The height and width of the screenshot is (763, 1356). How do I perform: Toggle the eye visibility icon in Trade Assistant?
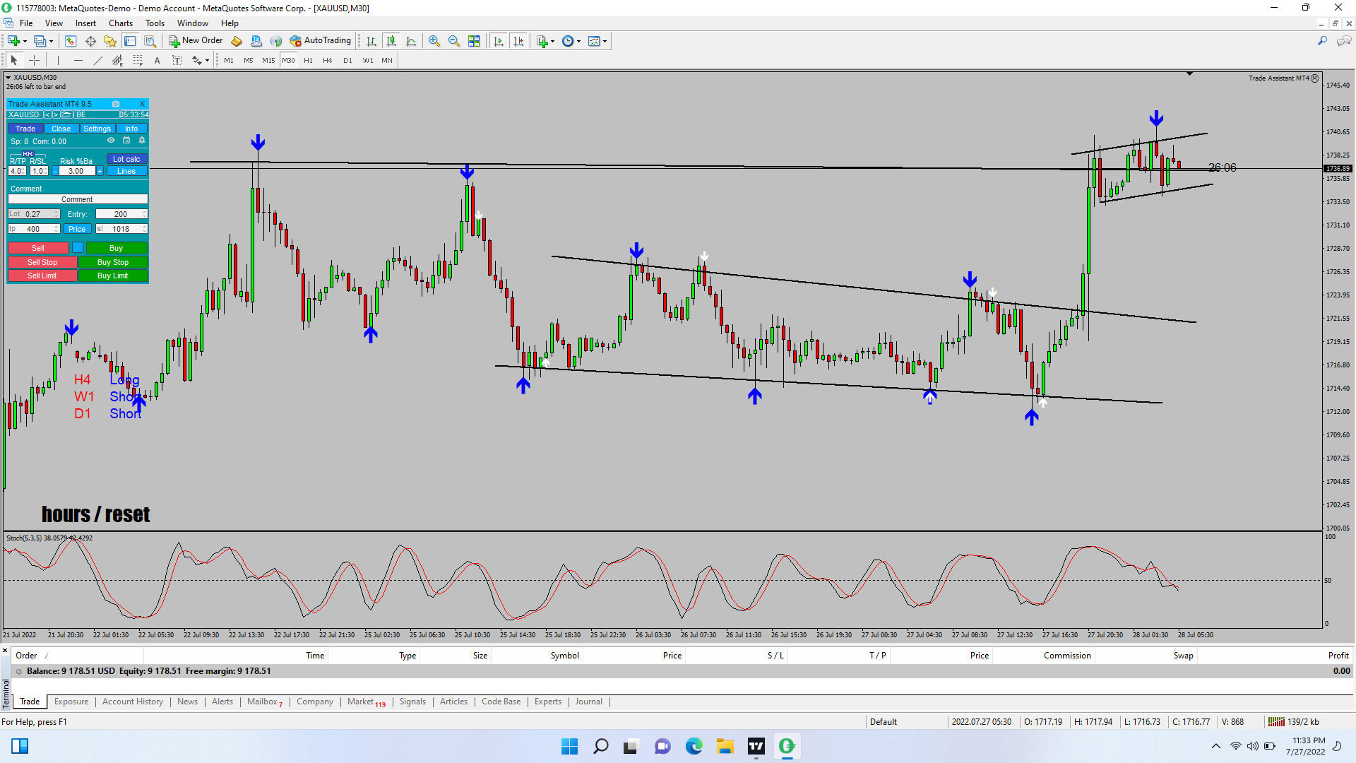(x=111, y=141)
